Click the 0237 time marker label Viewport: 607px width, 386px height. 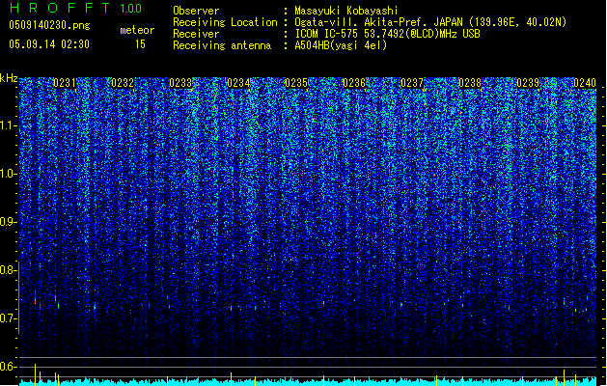tap(412, 83)
